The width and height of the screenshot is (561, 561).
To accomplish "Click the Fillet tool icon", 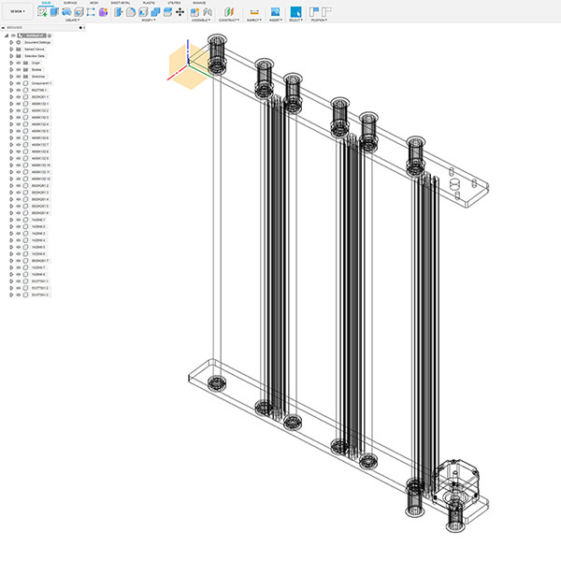I will tap(131, 12).
